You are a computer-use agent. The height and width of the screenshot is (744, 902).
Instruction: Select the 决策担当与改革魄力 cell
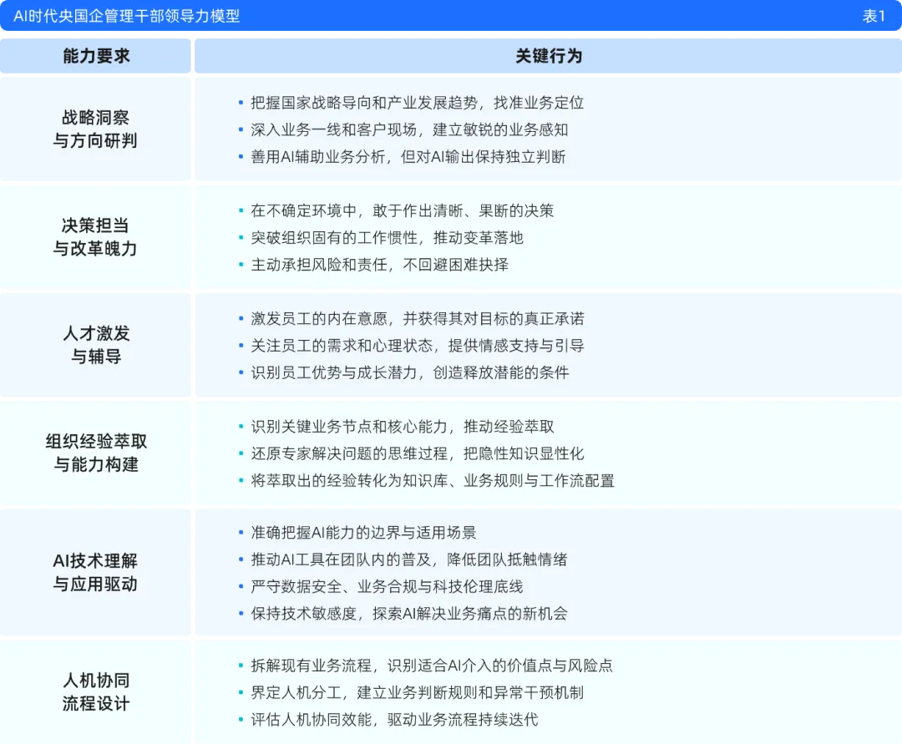(95, 237)
